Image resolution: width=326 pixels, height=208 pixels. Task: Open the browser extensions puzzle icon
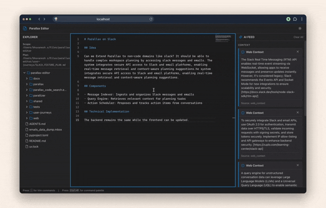295,19
